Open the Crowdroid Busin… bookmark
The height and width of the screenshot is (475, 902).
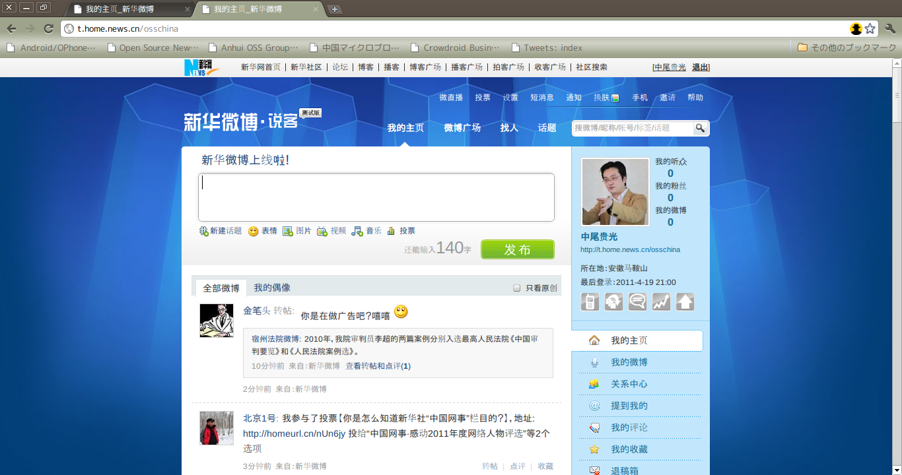click(455, 47)
